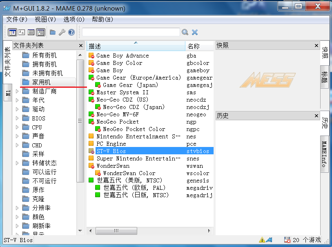
Task: Click the game list horizontal scrollbar thumb
Action: 116,231
